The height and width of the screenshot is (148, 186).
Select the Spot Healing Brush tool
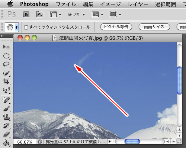[6, 100]
